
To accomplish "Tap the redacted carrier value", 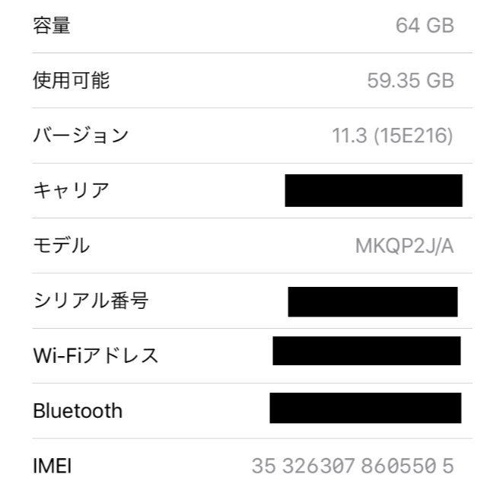I will click(x=374, y=190).
